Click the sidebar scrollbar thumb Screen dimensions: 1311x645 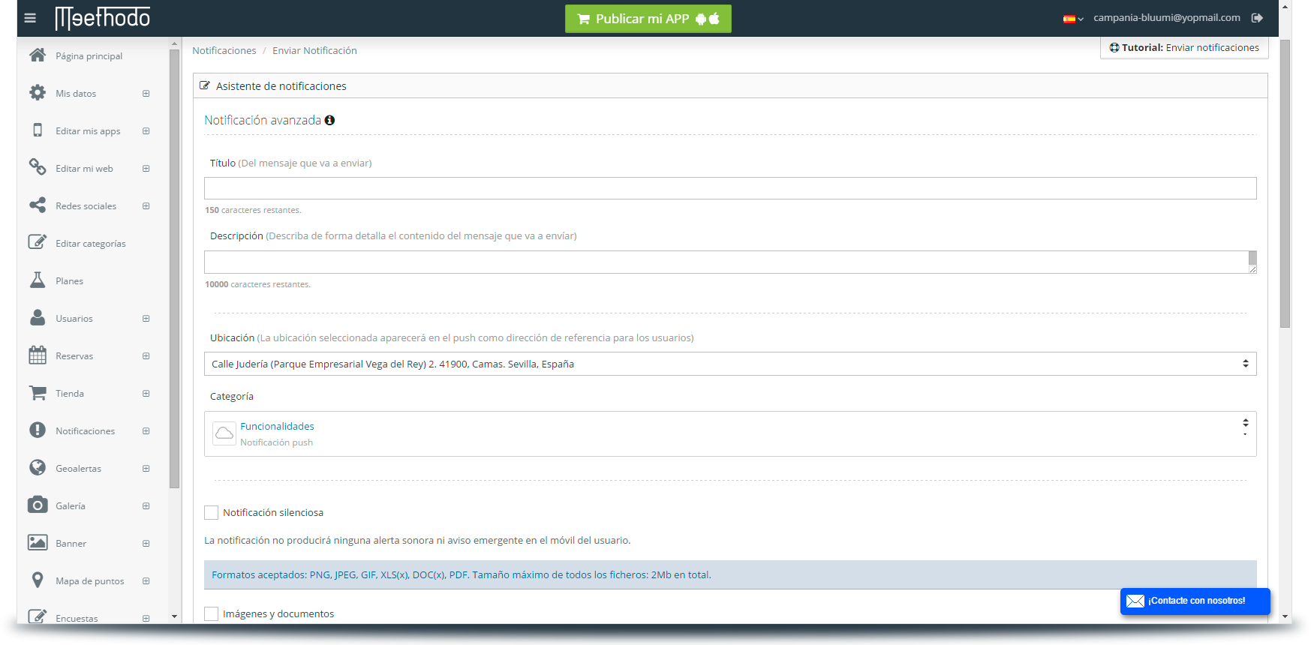pyautogui.click(x=175, y=268)
